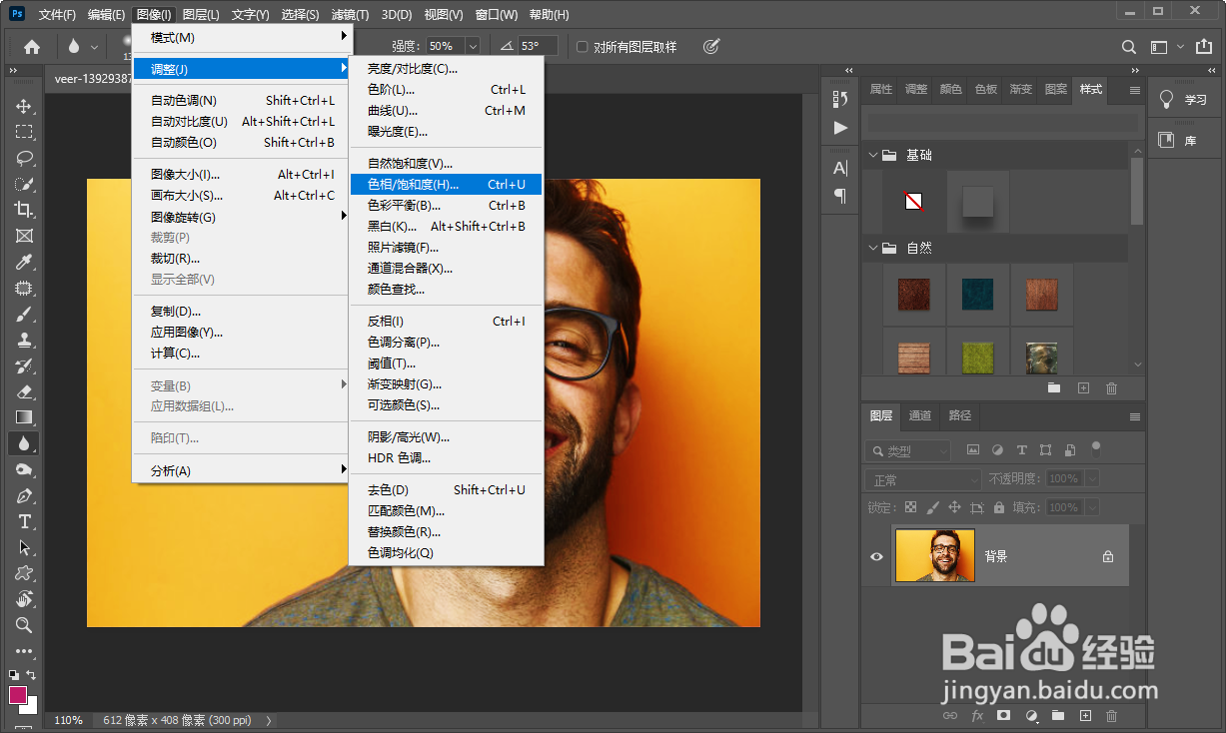Open the Layers panel flyout menu
The height and width of the screenshot is (733, 1226).
click(1135, 416)
